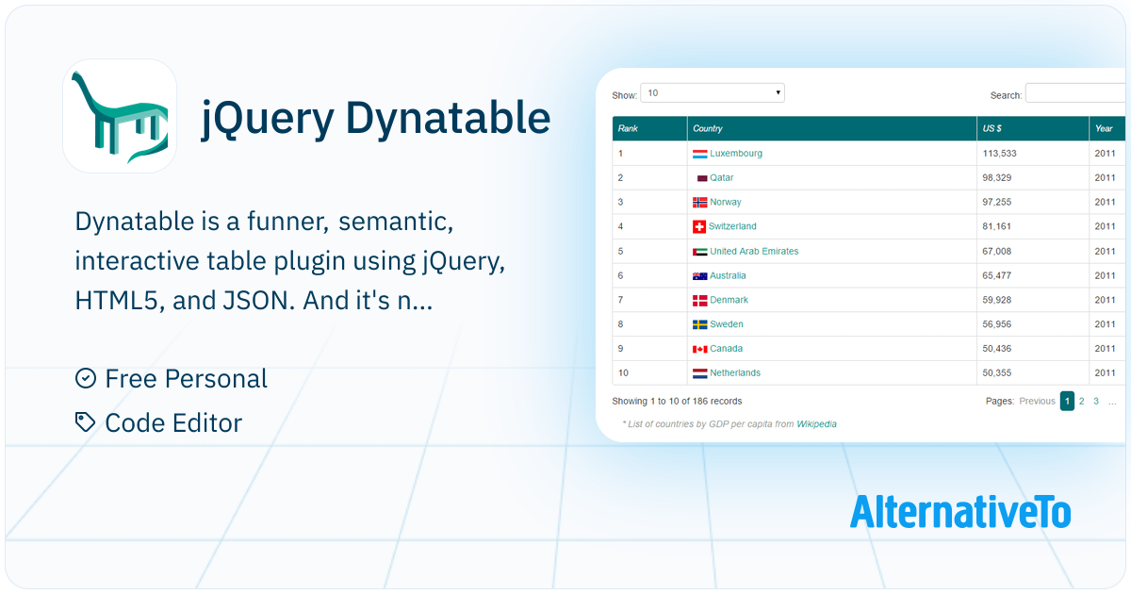Open the Netherlands country link

pyautogui.click(x=735, y=373)
